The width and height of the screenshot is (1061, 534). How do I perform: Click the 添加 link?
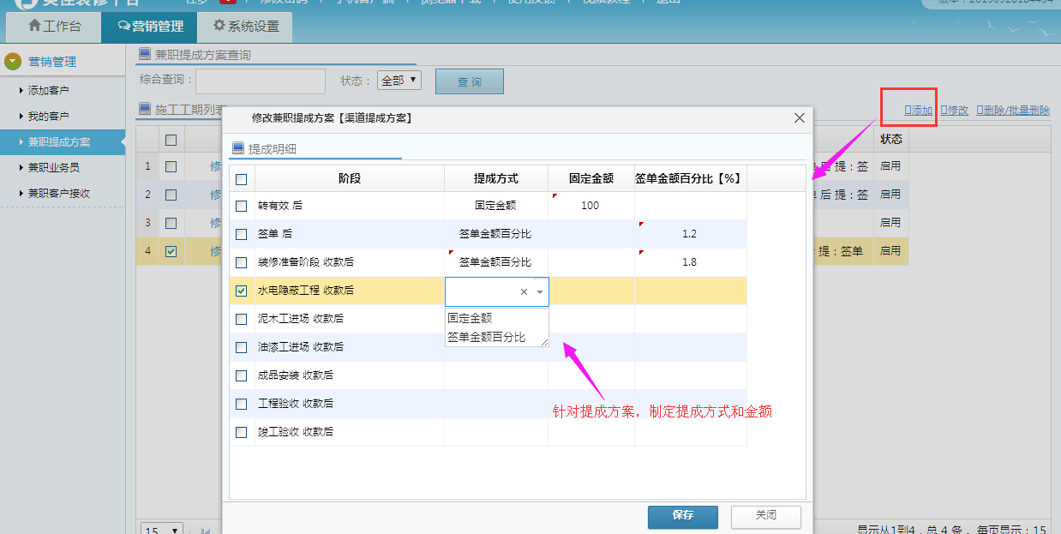[x=919, y=111]
